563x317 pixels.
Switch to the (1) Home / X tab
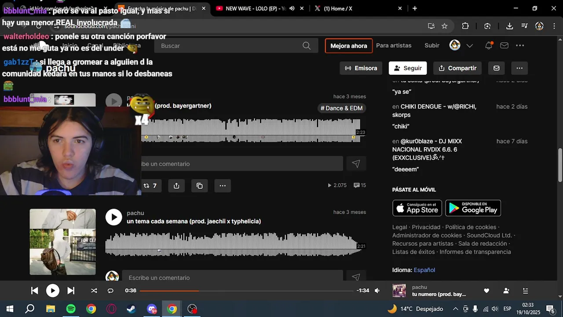tap(357, 8)
